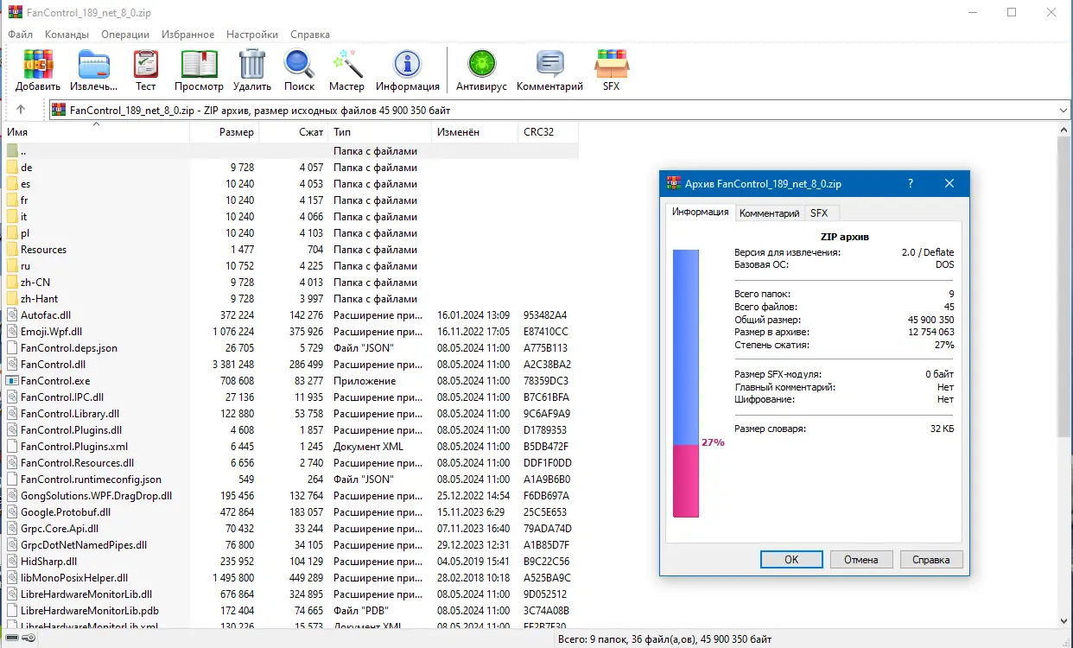Expand the archive path dropdown arrow
Image resolution: width=1073 pixels, height=648 pixels.
pyautogui.click(x=1063, y=111)
